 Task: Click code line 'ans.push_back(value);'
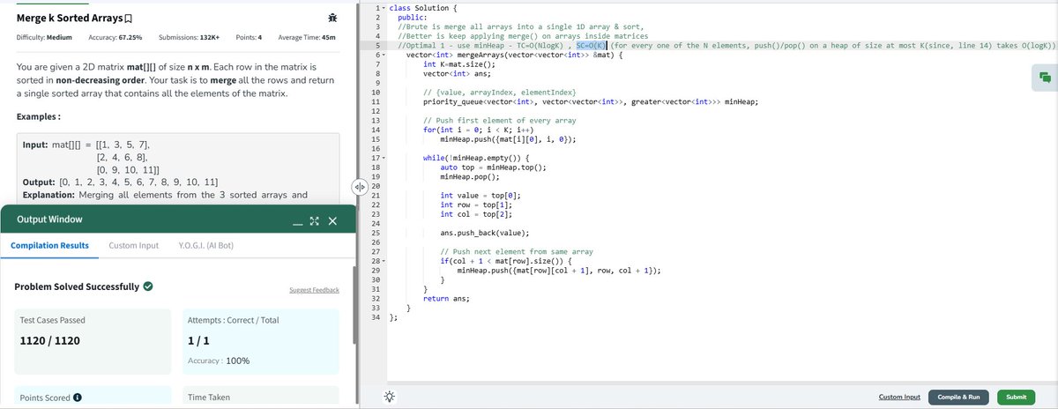pos(485,233)
